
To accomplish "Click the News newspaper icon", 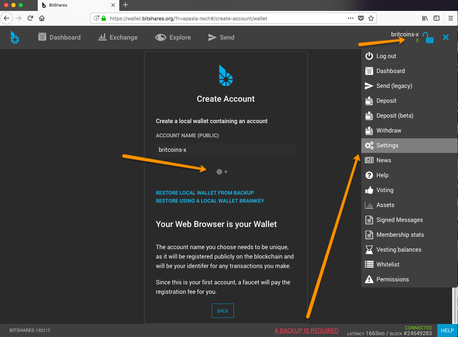I will 369,160.
